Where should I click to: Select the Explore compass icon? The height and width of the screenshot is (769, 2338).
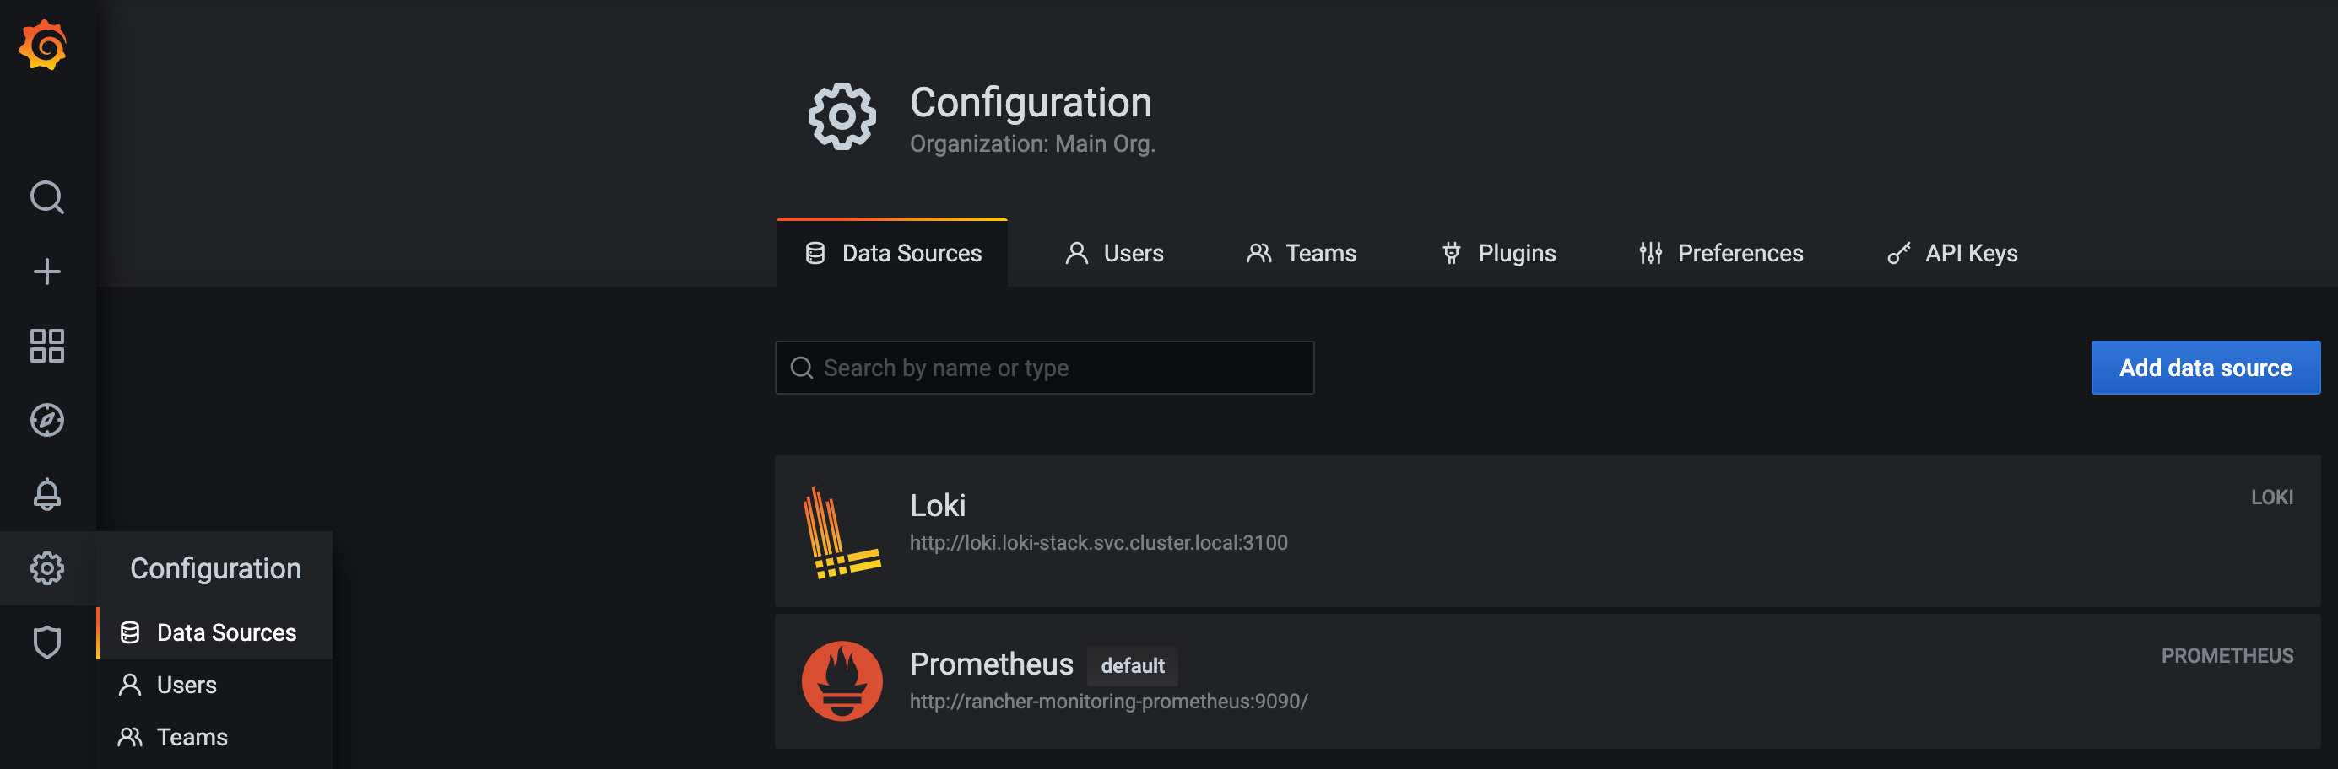(x=46, y=420)
